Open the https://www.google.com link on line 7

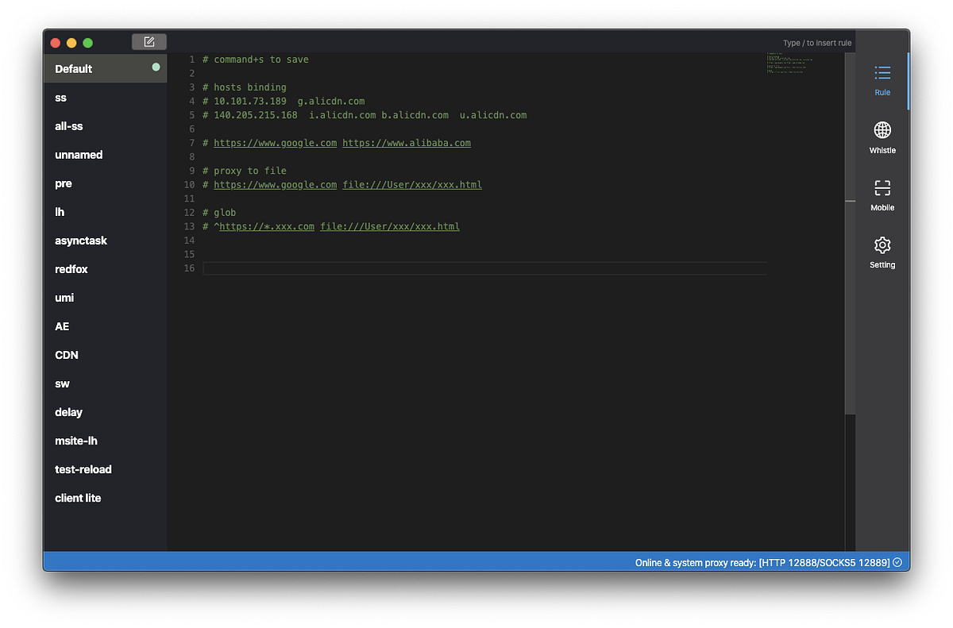tap(275, 143)
